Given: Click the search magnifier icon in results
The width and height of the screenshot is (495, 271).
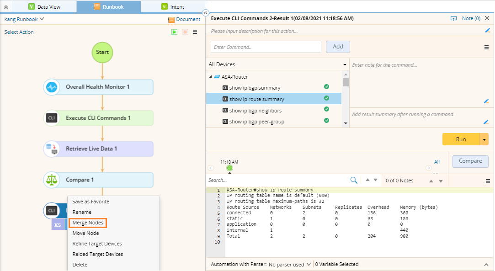Looking at the screenshot, I should pyautogui.click(x=353, y=181).
